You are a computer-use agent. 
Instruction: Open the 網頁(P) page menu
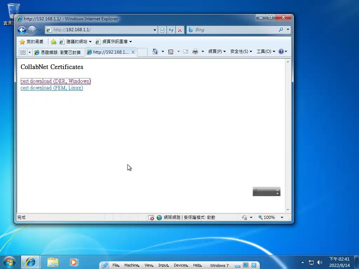(x=217, y=51)
